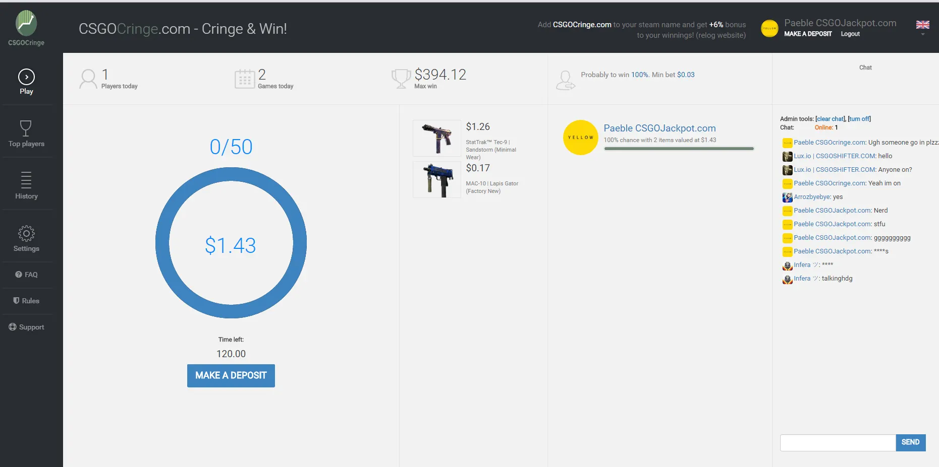
Task: Go to the Play menu item
Action: (26, 81)
